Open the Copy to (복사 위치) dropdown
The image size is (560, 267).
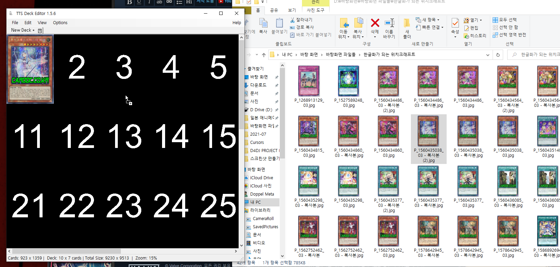(358, 29)
